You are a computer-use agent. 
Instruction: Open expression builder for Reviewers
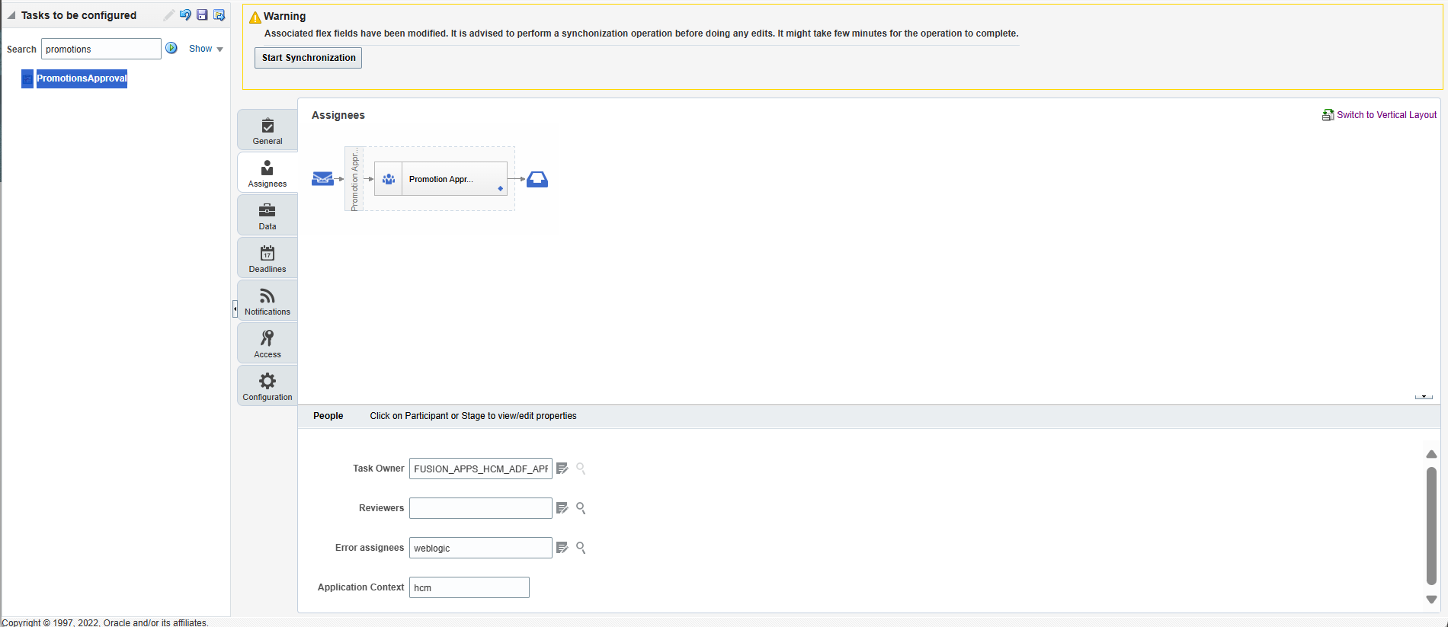pyautogui.click(x=562, y=508)
